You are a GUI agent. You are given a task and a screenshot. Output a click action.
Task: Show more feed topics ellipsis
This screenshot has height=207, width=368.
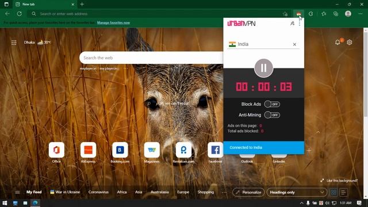click(224, 192)
